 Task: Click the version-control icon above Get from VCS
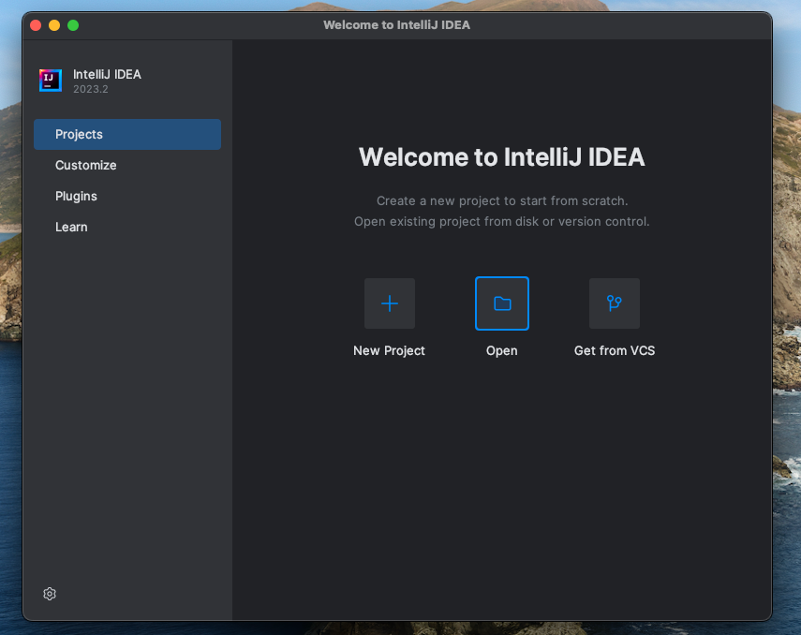point(614,303)
